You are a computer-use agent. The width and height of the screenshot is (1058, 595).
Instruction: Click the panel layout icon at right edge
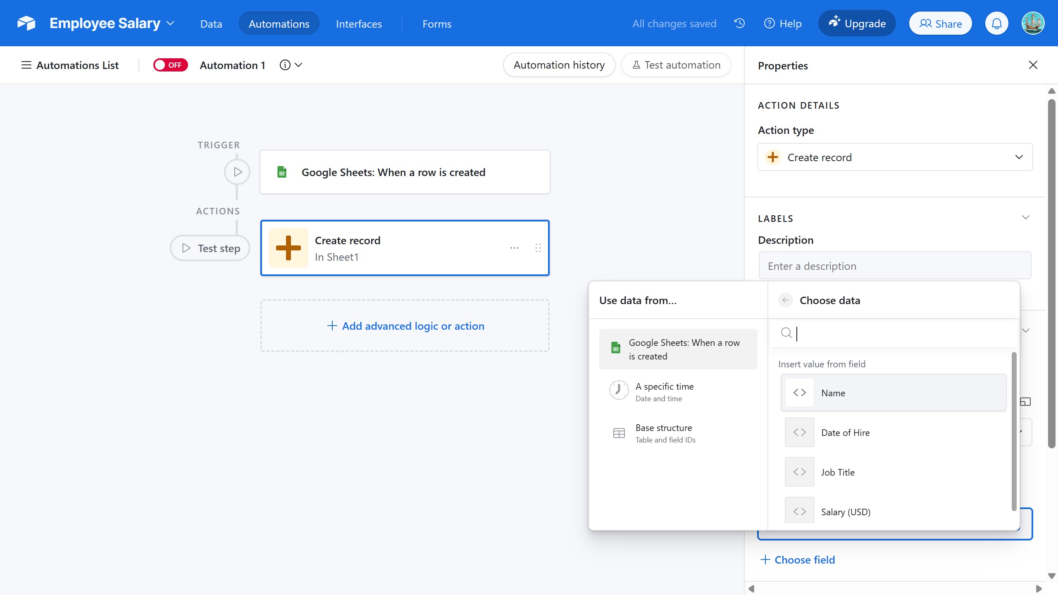pyautogui.click(x=1025, y=402)
